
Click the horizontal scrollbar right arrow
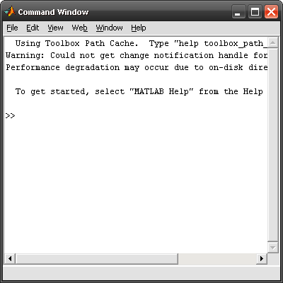pyautogui.click(x=262, y=259)
